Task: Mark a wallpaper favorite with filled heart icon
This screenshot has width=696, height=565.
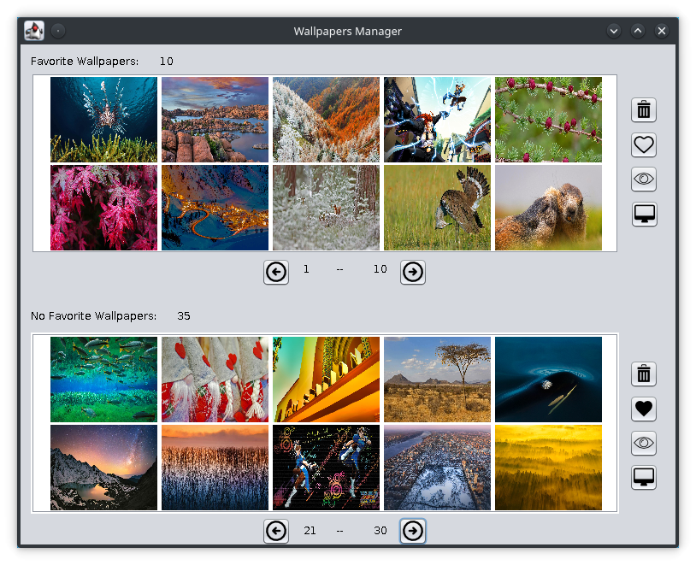Action: pyautogui.click(x=644, y=409)
